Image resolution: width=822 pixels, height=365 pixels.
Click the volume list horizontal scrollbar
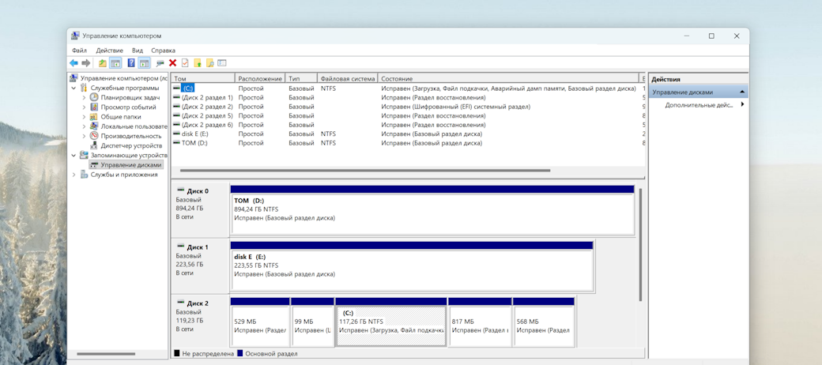click(x=365, y=170)
